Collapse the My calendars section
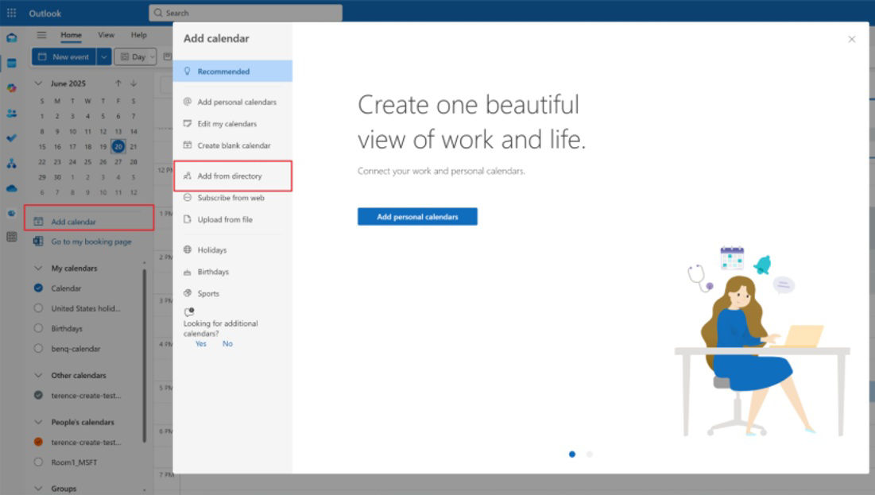The height and width of the screenshot is (495, 875). pyautogui.click(x=38, y=269)
